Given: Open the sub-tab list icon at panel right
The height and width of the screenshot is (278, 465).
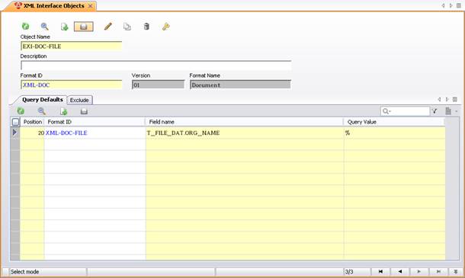Looking at the screenshot, I should point(455,99).
